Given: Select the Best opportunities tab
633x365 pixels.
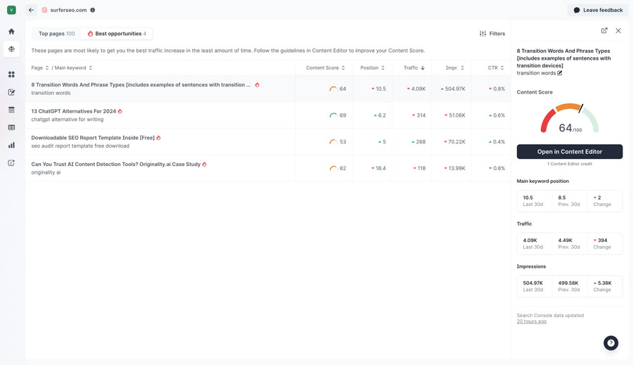Looking at the screenshot, I should coord(117,34).
